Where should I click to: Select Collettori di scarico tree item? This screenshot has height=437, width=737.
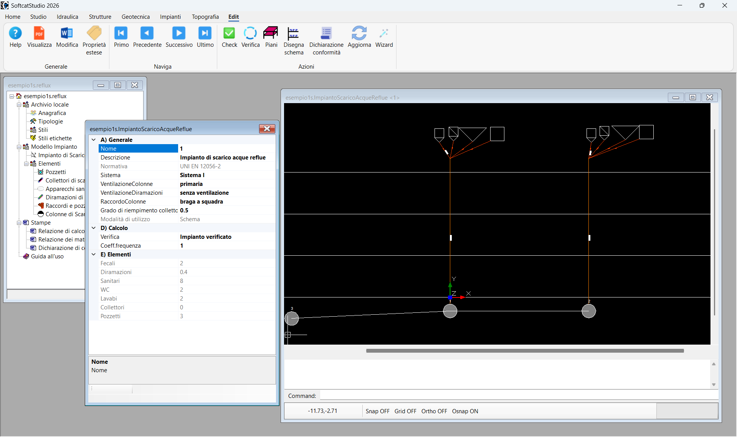(x=61, y=181)
